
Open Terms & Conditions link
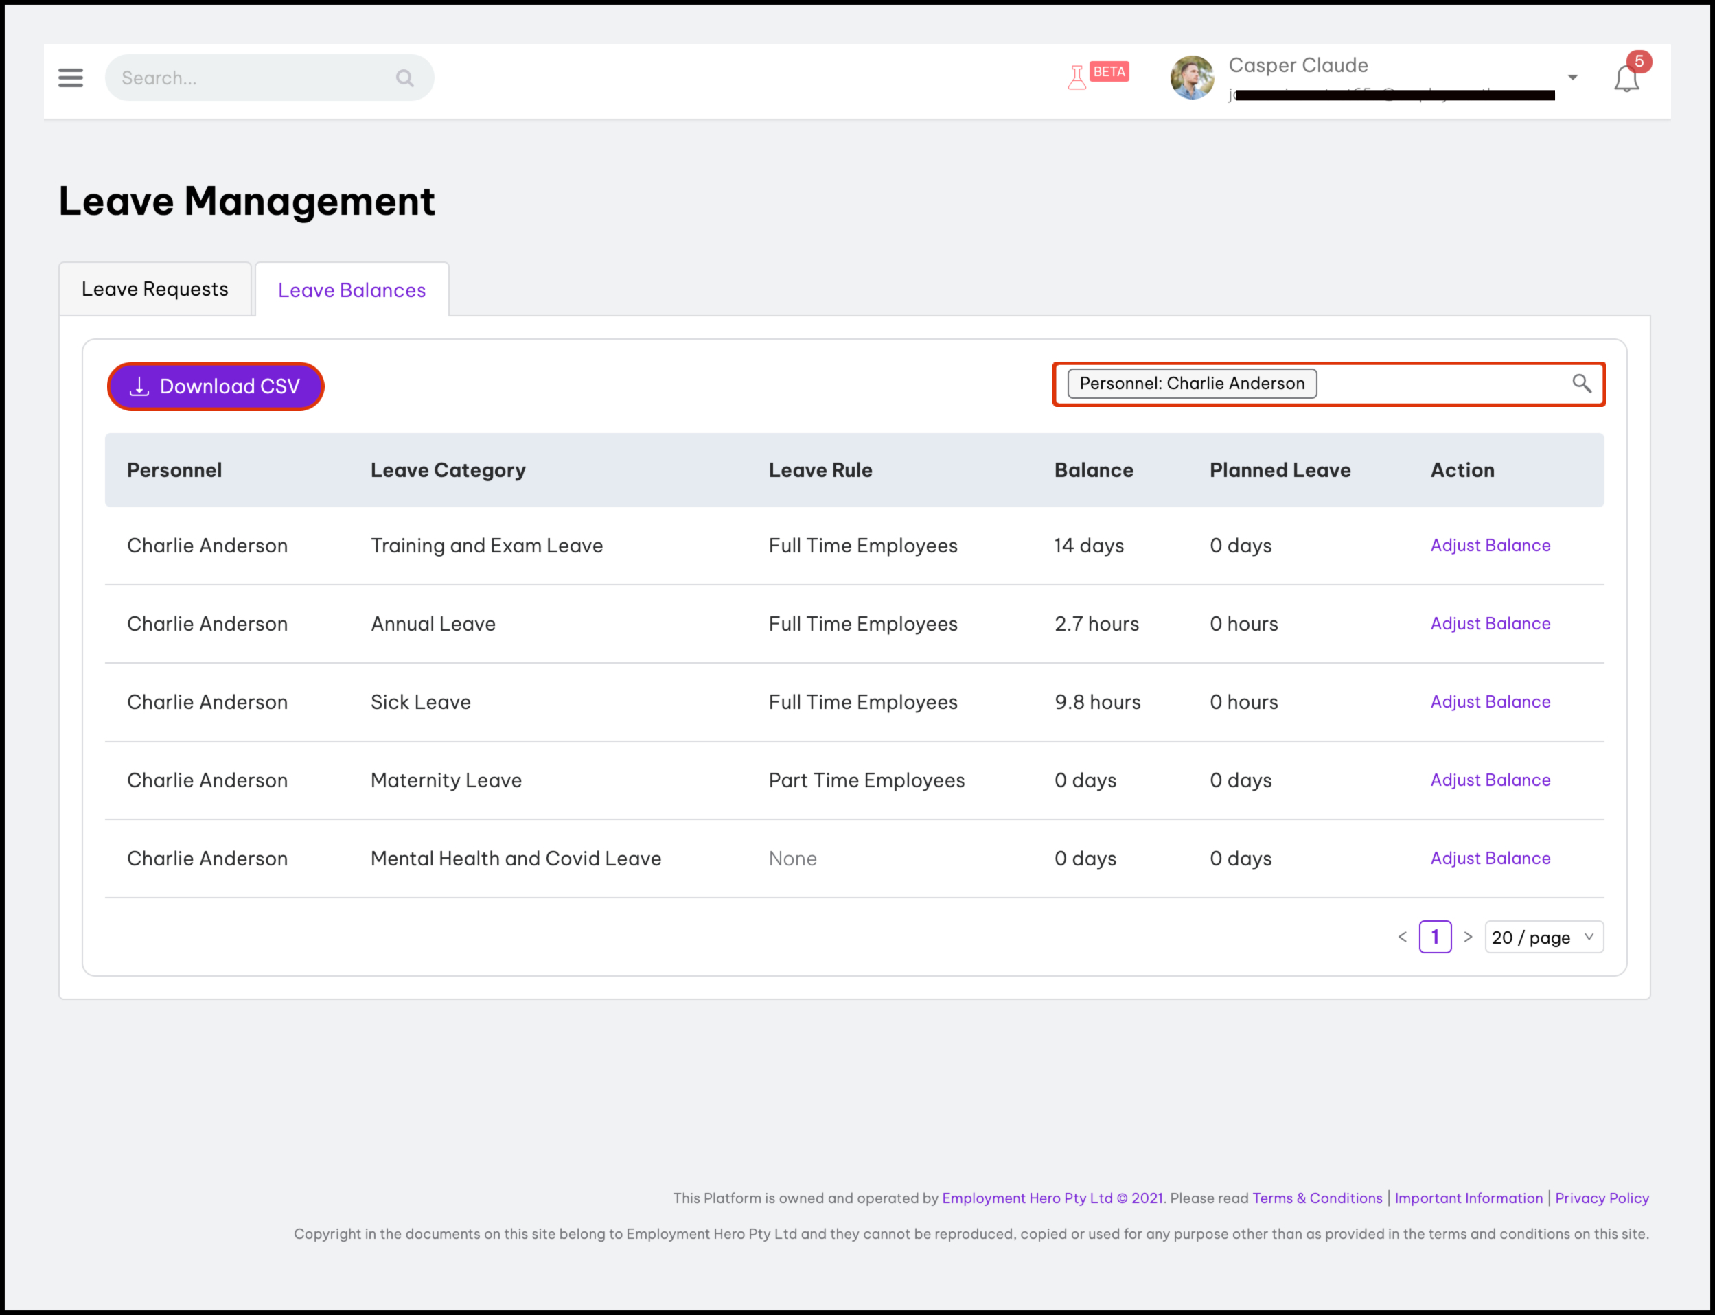point(1317,1198)
